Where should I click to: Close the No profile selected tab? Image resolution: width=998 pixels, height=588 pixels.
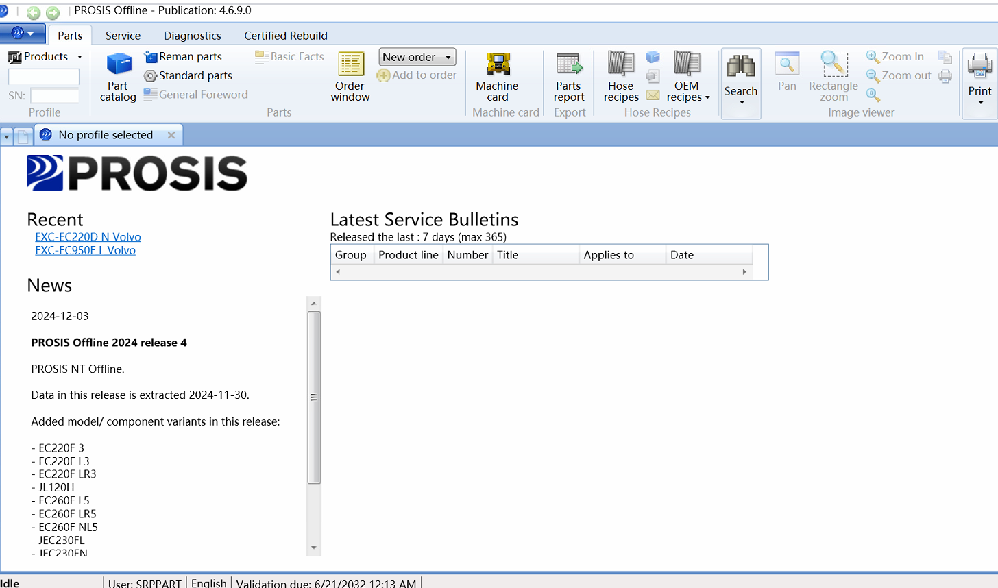[x=171, y=135]
